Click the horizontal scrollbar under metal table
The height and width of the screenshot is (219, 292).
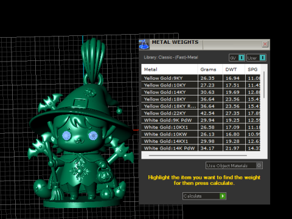[x=198, y=155]
